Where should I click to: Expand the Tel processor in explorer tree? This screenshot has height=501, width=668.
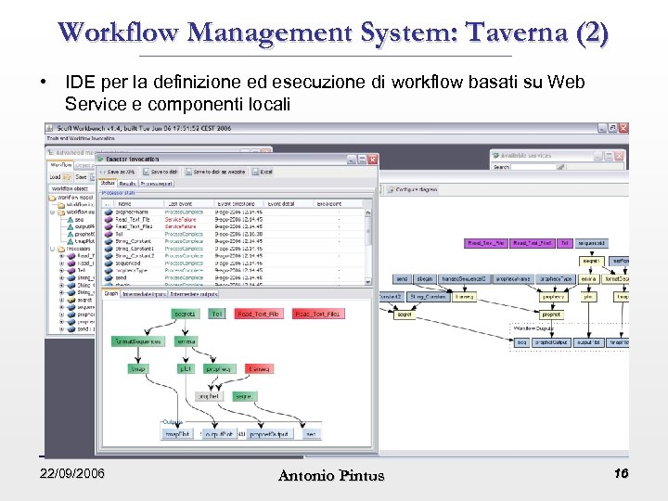(x=61, y=270)
